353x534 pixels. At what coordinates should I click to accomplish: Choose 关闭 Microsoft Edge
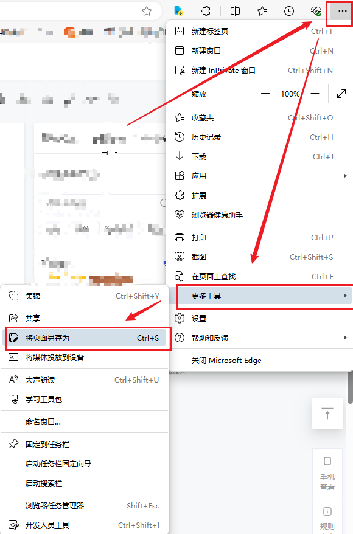pos(260,360)
